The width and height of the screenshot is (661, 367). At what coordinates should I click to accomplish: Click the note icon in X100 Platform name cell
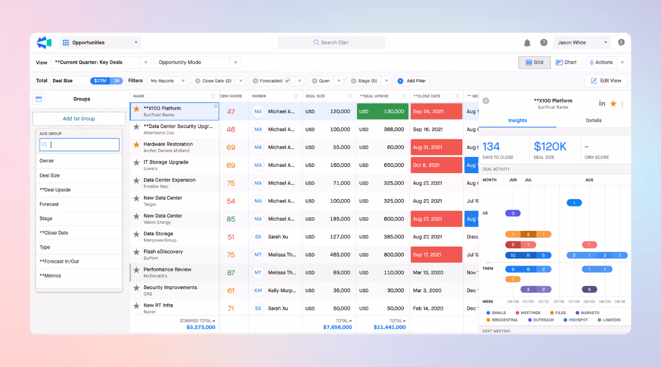[x=215, y=106]
